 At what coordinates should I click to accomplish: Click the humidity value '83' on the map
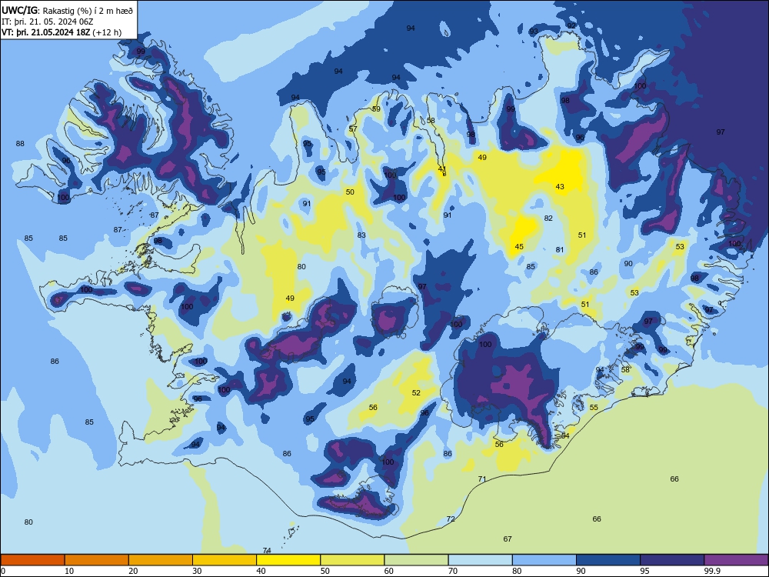click(361, 235)
